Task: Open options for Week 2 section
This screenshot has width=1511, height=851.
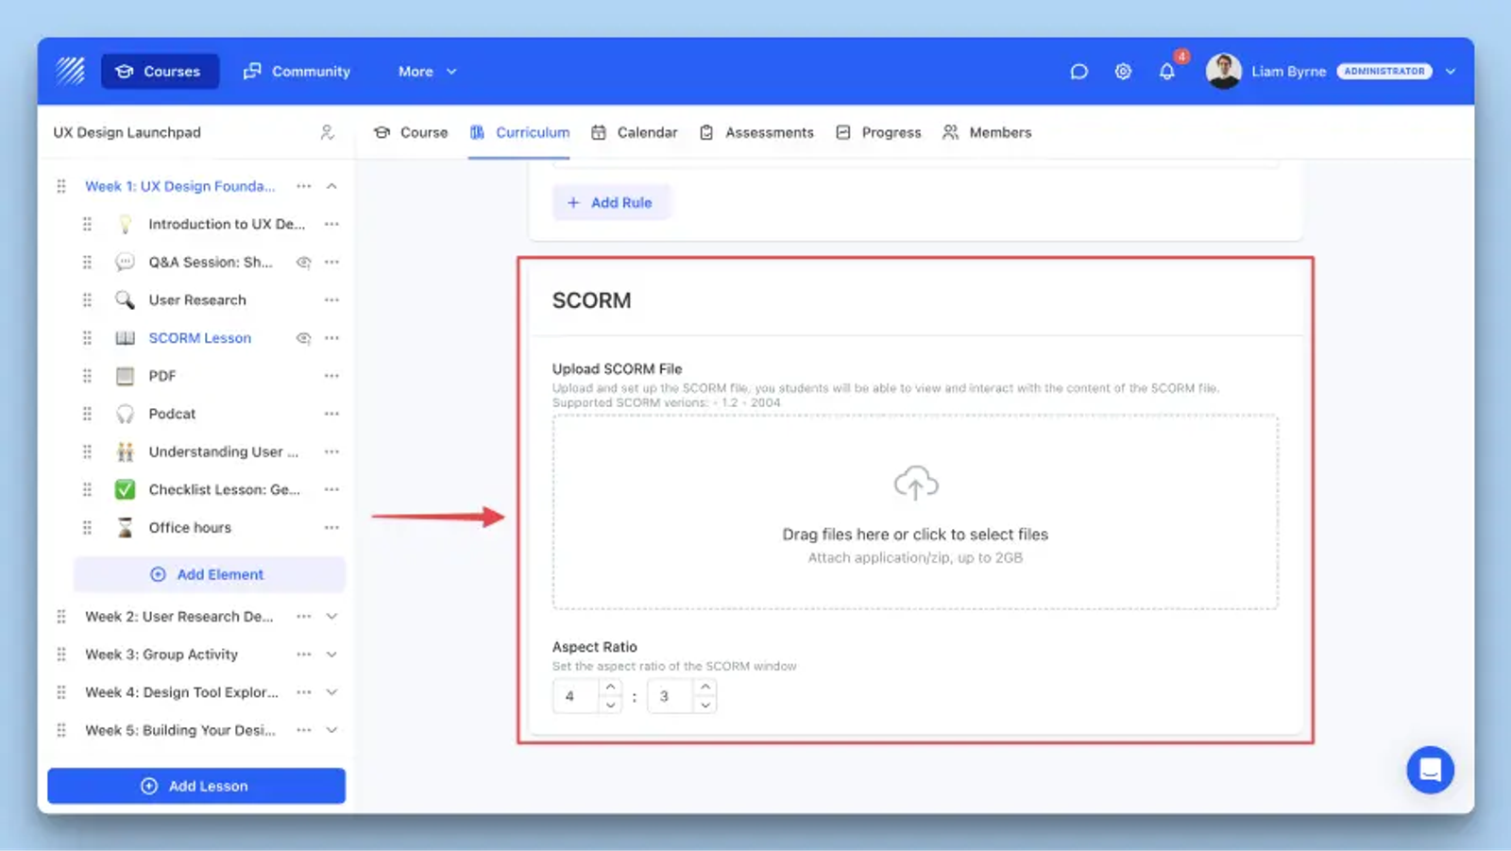Action: point(303,616)
